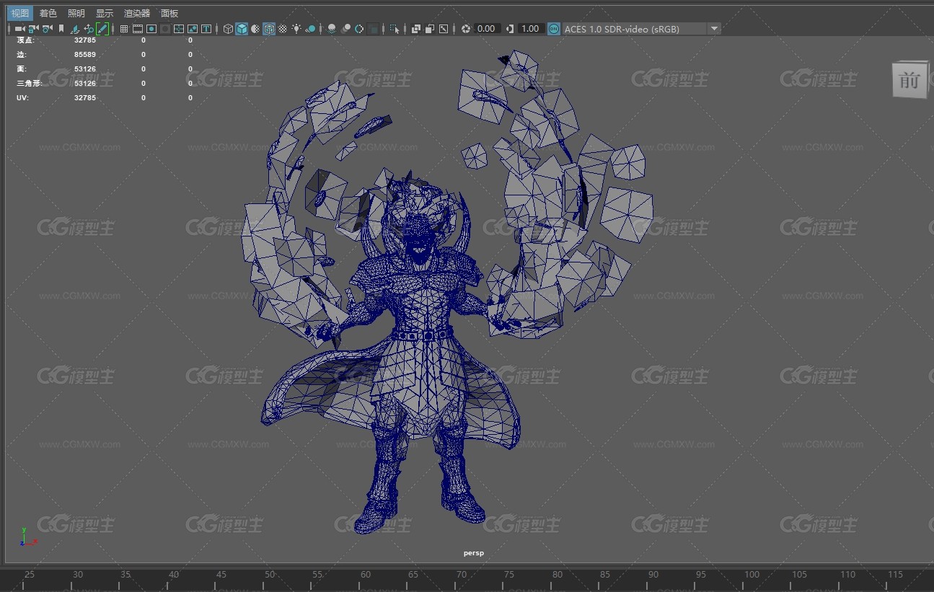Screen dimensions: 934x592
Task: Click the Use Default Material icon
Action: pyautogui.click(x=255, y=29)
